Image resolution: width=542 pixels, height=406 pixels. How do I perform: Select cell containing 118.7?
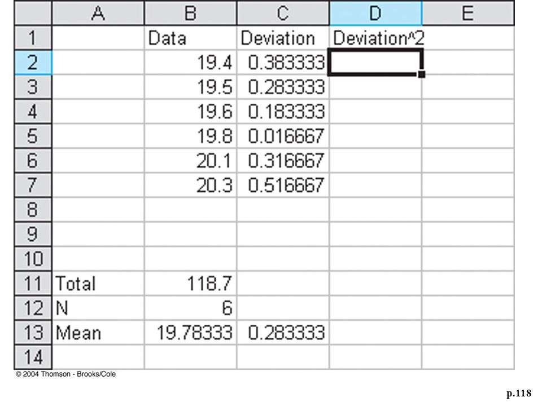click(x=190, y=283)
